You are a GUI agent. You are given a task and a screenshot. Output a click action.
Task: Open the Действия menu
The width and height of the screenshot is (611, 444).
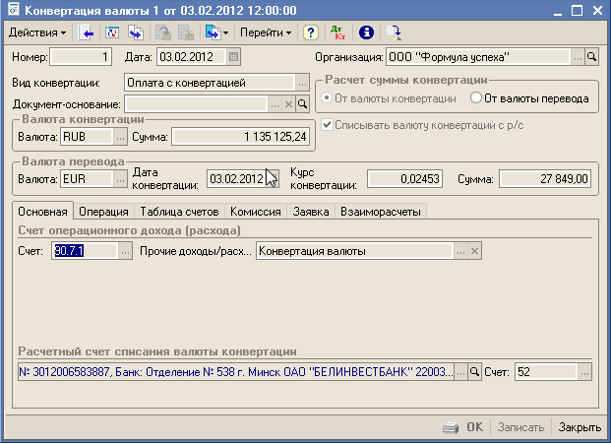click(37, 32)
